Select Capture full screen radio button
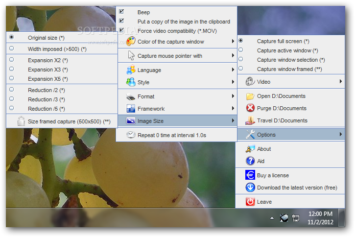Screen dimensions: 355x237 point(241,41)
